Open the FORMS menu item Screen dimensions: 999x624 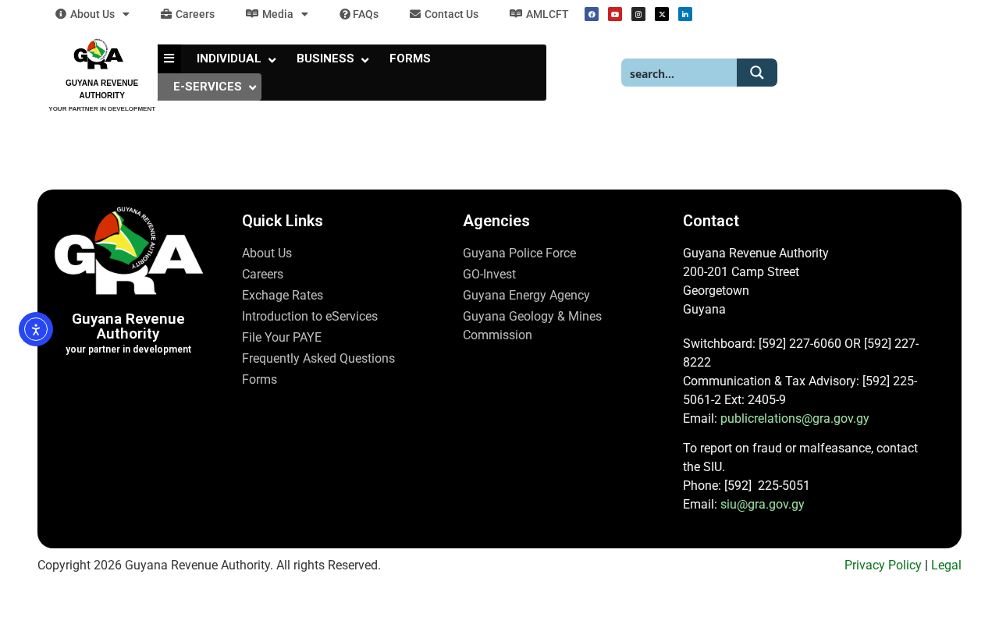pos(410,58)
